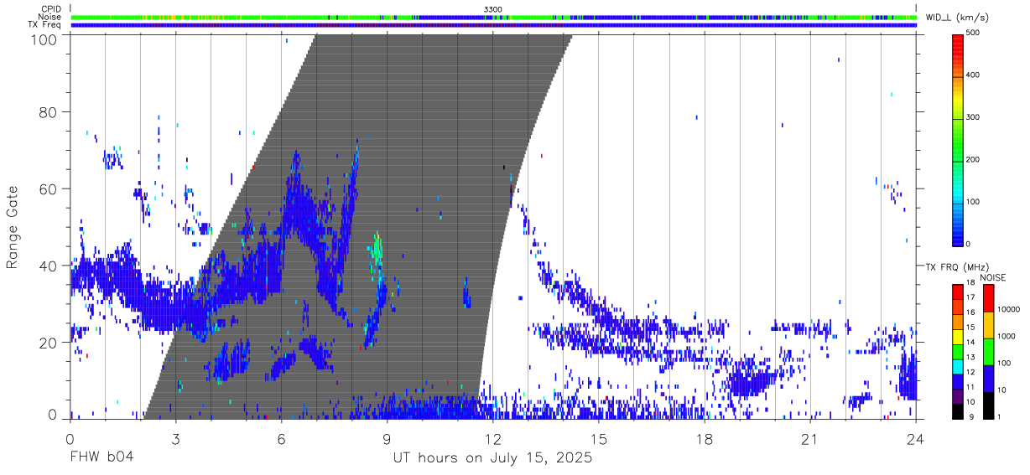Click the CPID value 3300
This screenshot has height=475, width=1030.
click(493, 9)
